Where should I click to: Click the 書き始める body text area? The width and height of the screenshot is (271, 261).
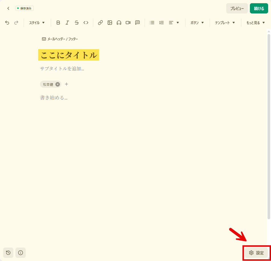point(54,98)
